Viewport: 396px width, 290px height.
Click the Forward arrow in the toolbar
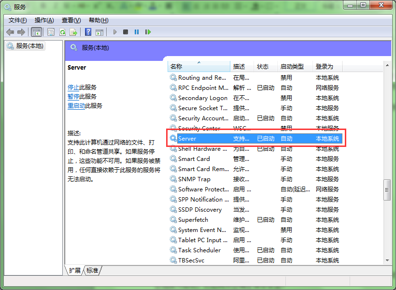(21, 32)
